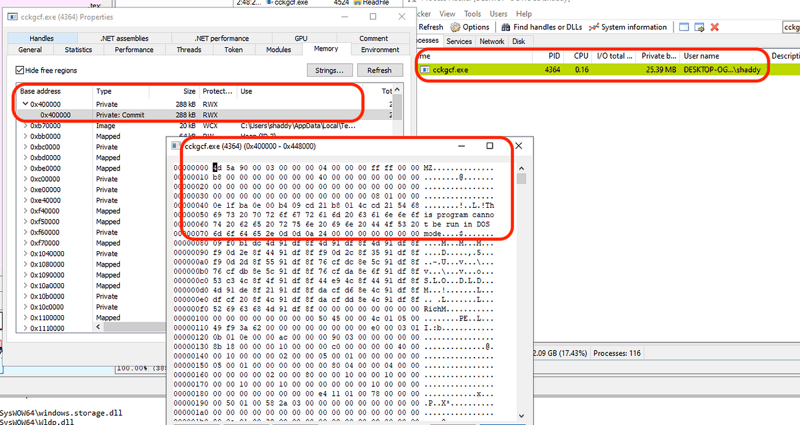Open System information graph icon
This screenshot has height=425, width=800.
coord(594,27)
